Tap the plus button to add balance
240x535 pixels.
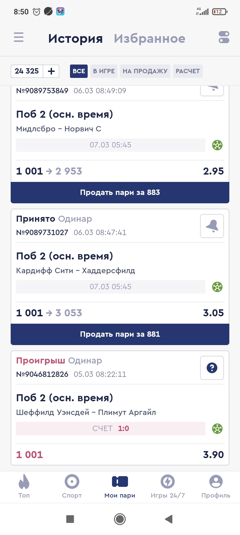(x=51, y=71)
